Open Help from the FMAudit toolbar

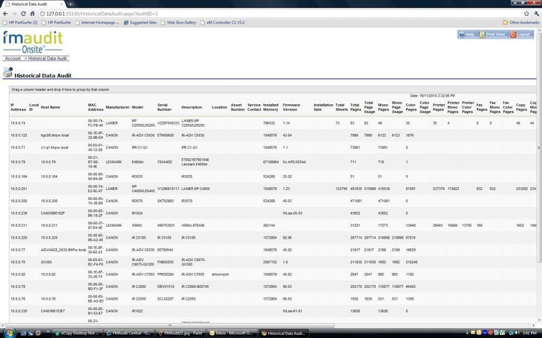point(468,34)
